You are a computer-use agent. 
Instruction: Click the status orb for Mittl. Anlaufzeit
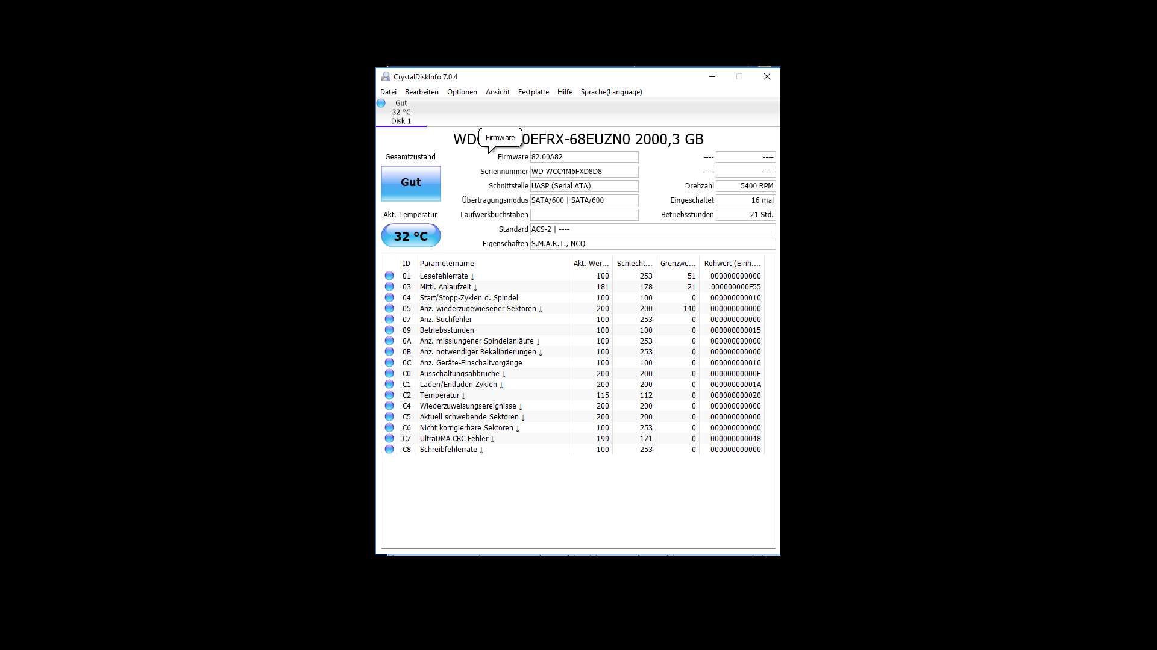pyautogui.click(x=389, y=287)
